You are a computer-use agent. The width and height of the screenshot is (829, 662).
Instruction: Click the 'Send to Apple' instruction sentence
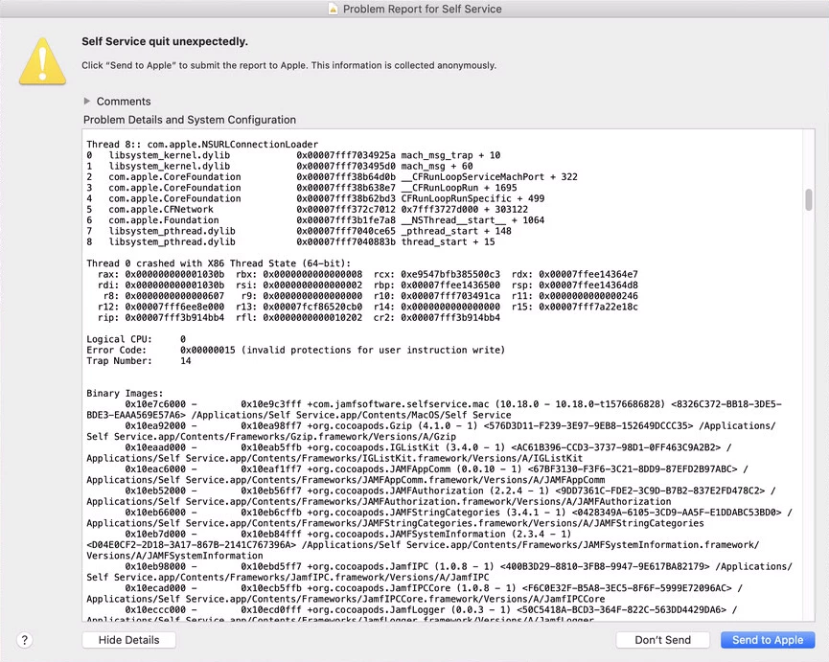click(x=288, y=65)
